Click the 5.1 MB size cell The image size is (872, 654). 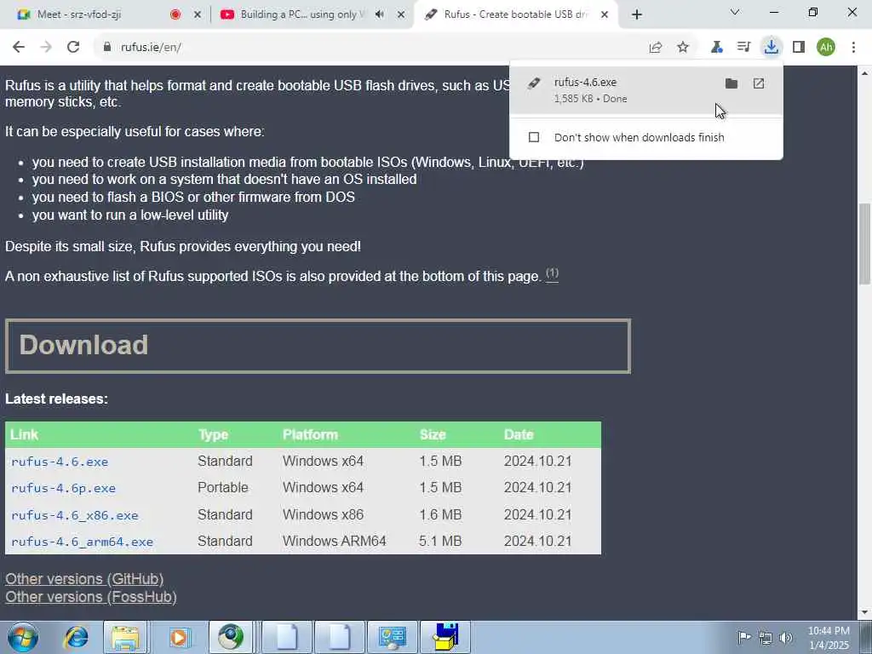pos(440,541)
